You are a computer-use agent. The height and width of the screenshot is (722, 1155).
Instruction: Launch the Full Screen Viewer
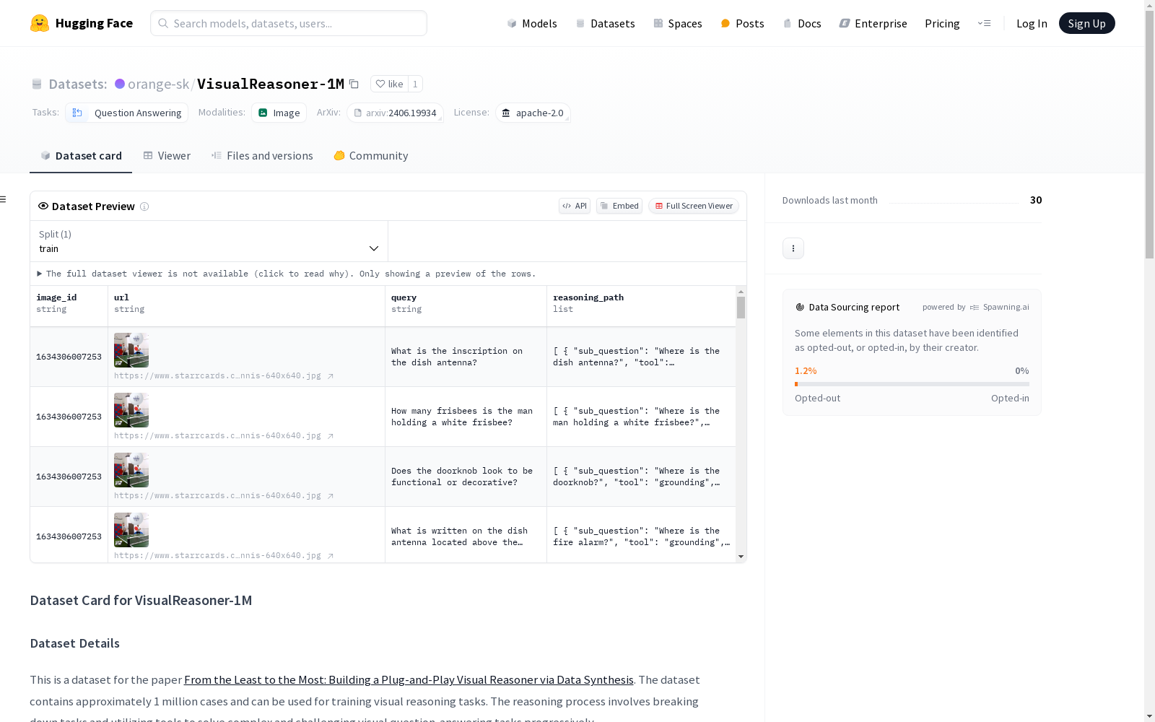694,206
